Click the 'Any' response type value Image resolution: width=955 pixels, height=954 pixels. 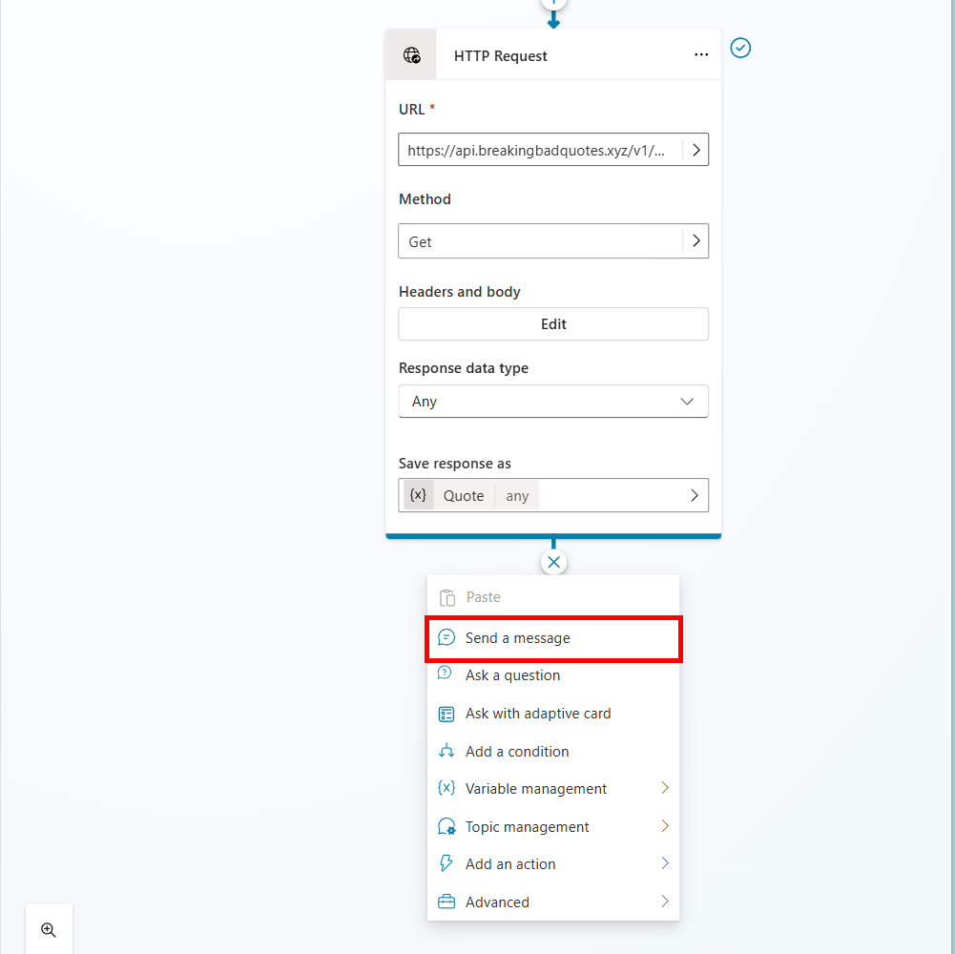[424, 402]
